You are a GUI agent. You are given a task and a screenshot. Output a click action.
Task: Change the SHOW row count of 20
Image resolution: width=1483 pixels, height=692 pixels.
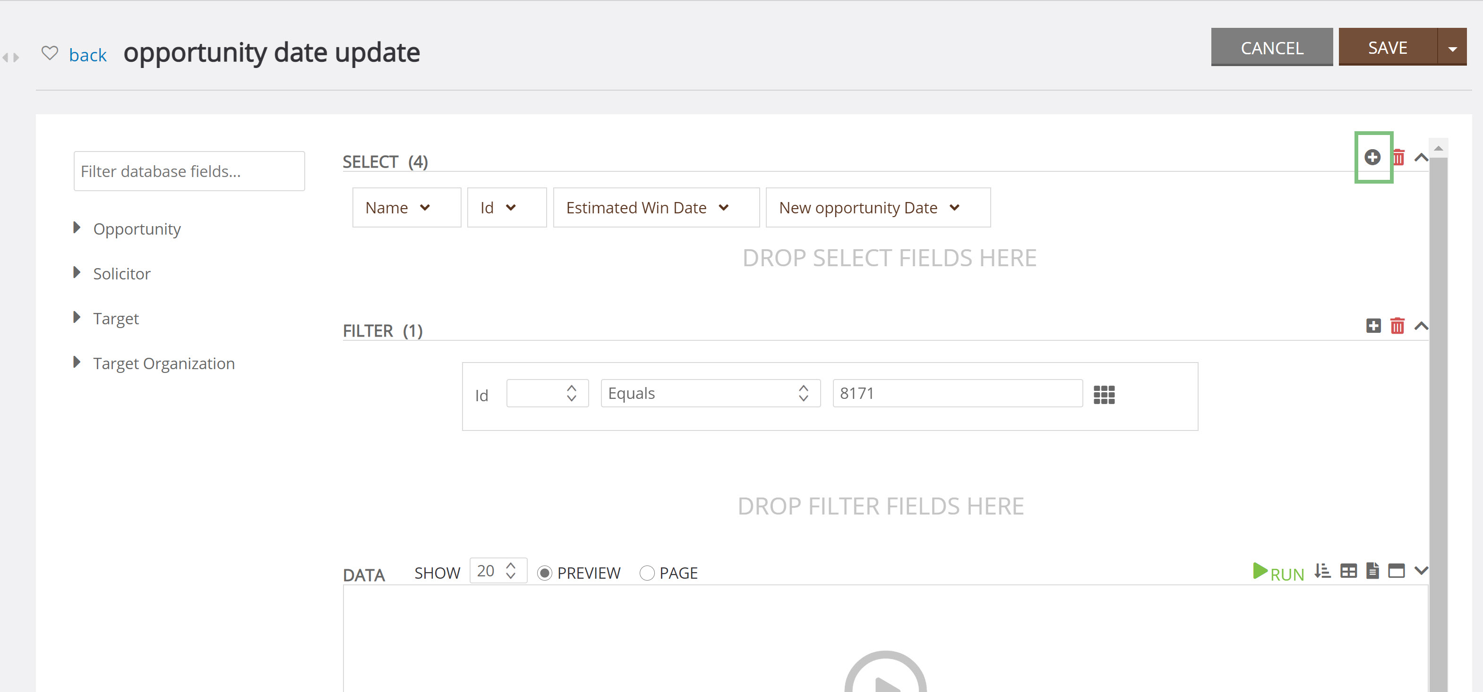tap(498, 571)
